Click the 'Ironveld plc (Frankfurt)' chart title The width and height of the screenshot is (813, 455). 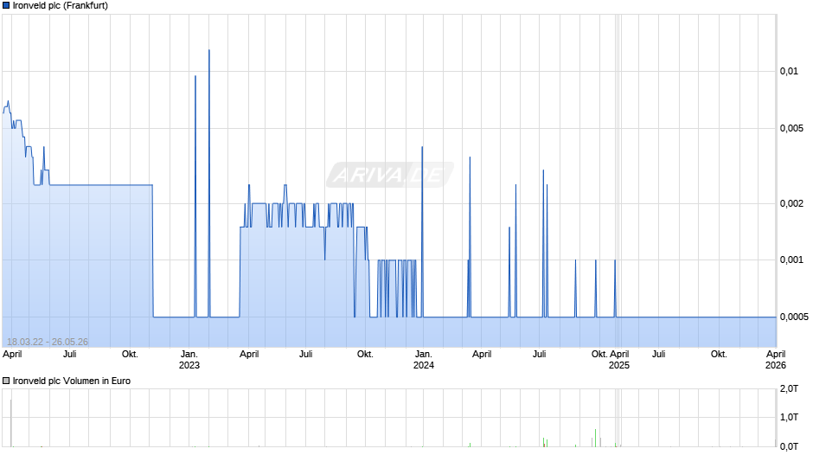pyautogui.click(x=61, y=6)
